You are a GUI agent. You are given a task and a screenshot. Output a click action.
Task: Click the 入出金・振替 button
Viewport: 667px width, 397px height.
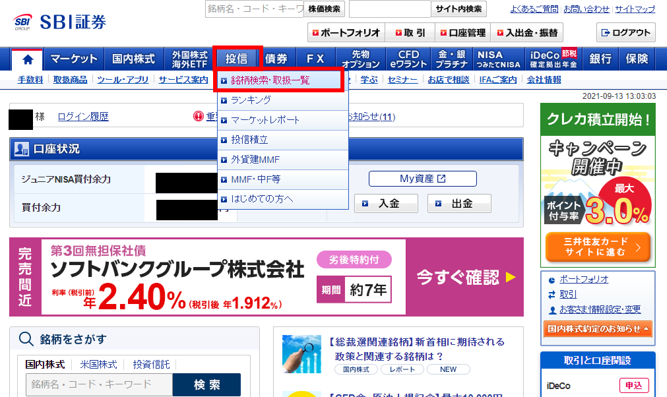[x=527, y=33]
